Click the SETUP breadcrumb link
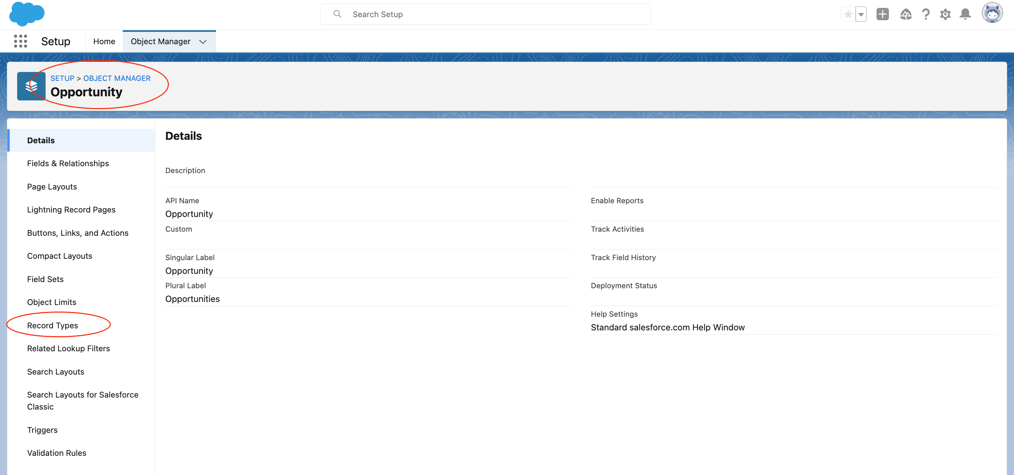The width and height of the screenshot is (1014, 475). 62,78
